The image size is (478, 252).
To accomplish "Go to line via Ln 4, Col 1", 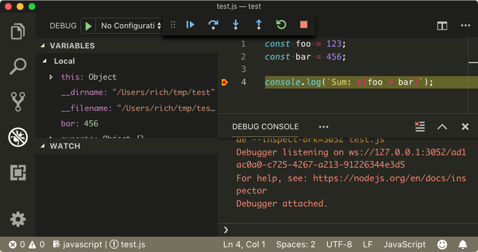I will [x=244, y=244].
